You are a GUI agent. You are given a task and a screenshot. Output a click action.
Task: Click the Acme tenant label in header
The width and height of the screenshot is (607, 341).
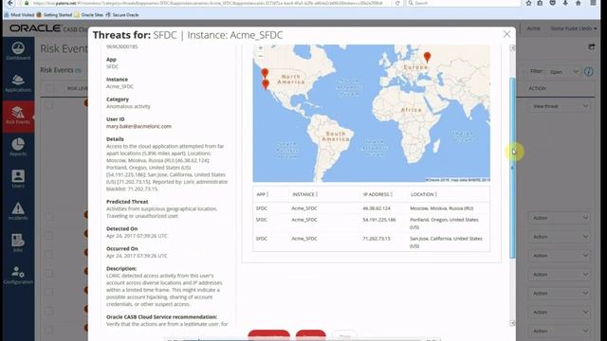pyautogui.click(x=533, y=28)
